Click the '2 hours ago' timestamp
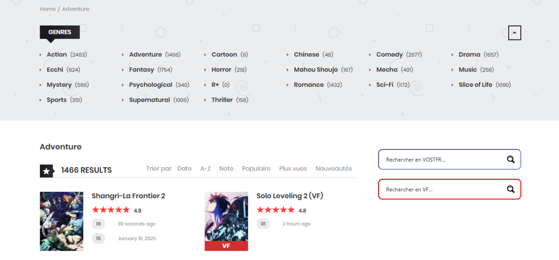Screen dimensions: 559x260 (x=297, y=224)
